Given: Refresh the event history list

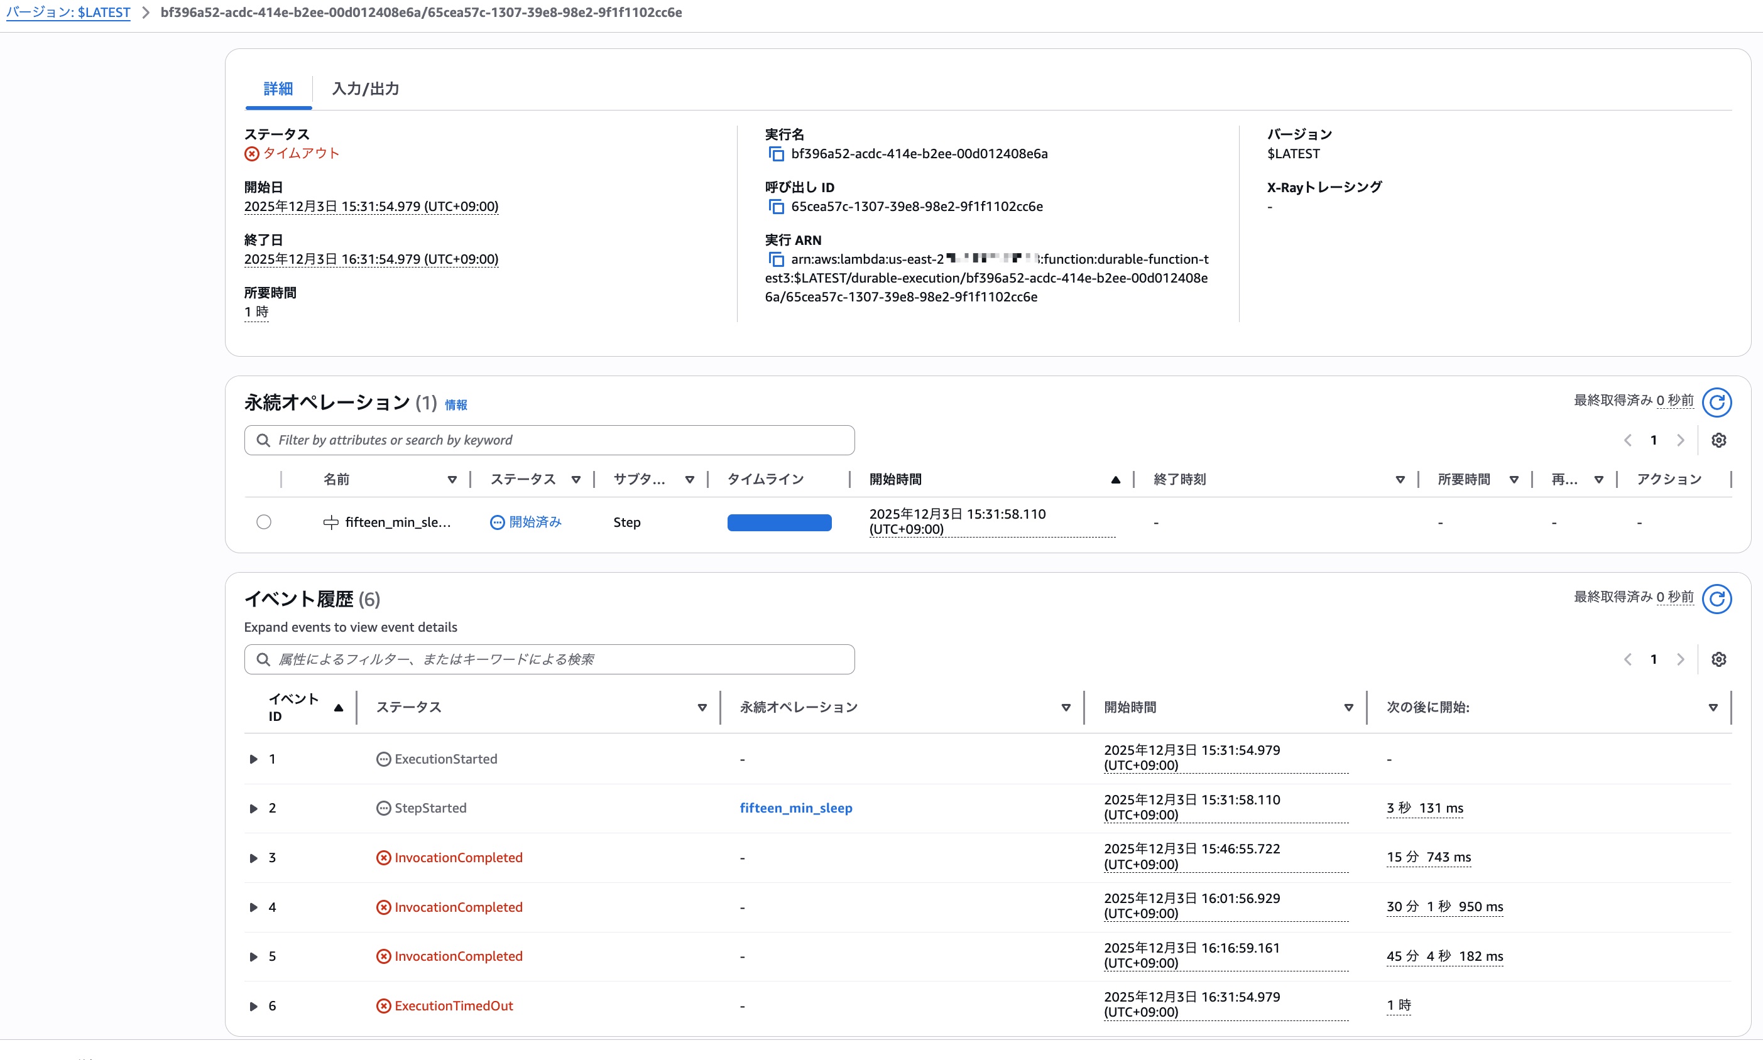Looking at the screenshot, I should (1716, 598).
